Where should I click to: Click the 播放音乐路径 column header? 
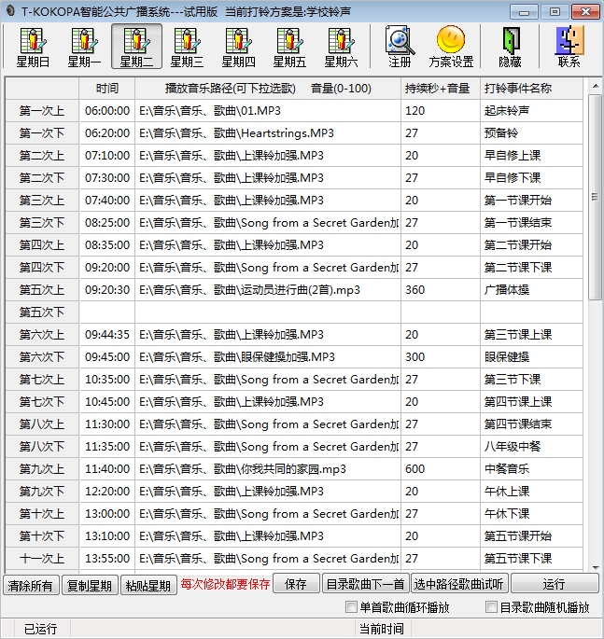[x=268, y=89]
